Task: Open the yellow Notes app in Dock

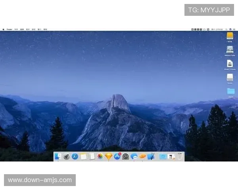Action: tap(83, 156)
